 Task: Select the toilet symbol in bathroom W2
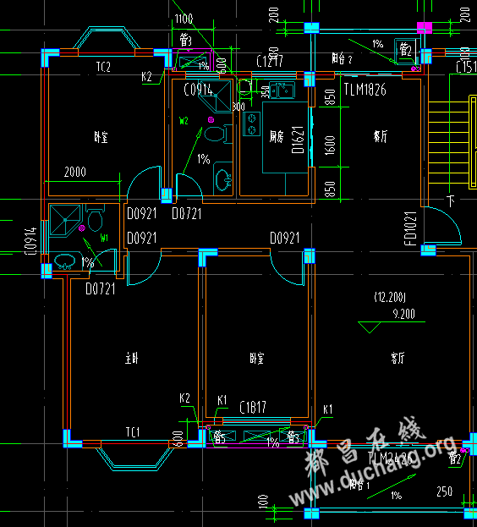click(x=217, y=134)
